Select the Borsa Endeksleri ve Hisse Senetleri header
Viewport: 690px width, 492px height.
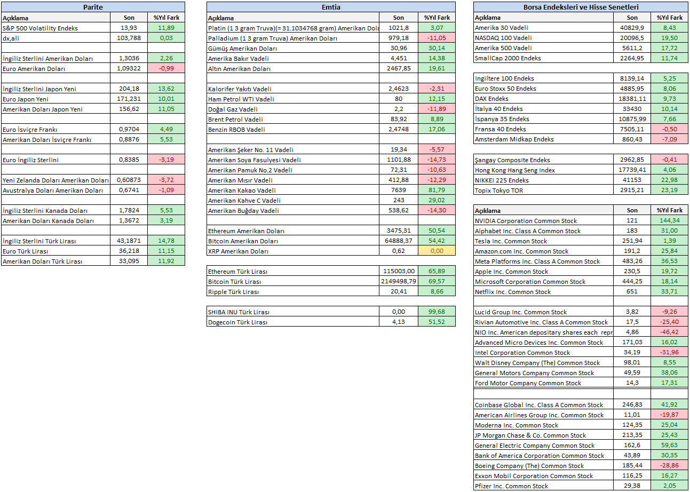point(581,7)
